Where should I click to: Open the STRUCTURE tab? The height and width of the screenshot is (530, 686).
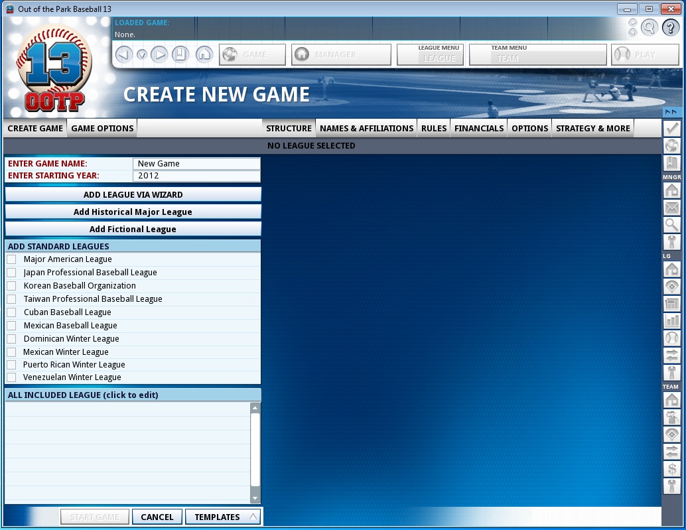289,128
